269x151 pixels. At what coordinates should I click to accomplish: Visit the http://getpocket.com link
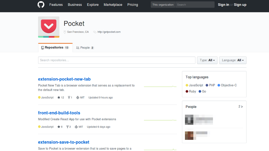pos(109,32)
